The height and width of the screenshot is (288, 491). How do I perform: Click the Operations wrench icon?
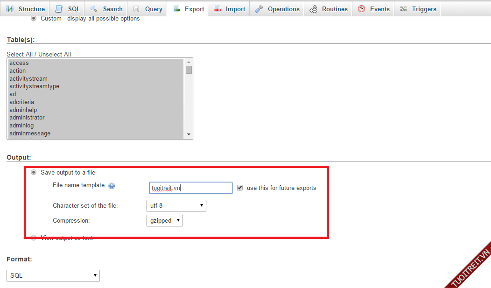coord(259,9)
